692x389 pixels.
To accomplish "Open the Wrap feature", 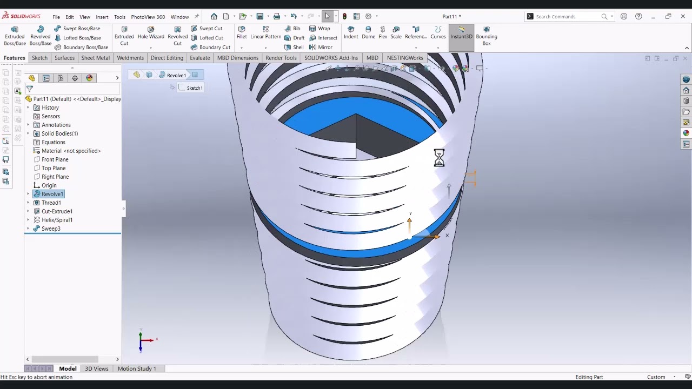I will pyautogui.click(x=320, y=29).
